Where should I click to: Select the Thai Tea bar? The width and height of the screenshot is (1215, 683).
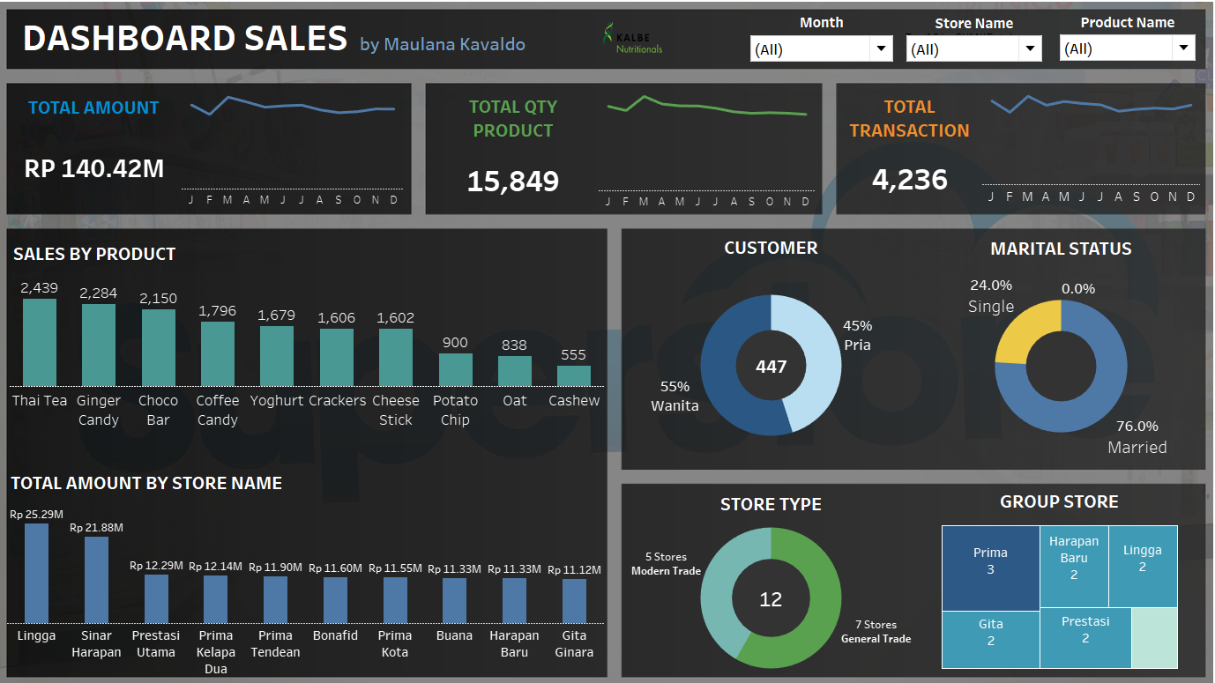39,342
